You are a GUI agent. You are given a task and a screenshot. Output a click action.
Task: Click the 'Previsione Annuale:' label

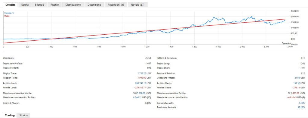coord(167,107)
